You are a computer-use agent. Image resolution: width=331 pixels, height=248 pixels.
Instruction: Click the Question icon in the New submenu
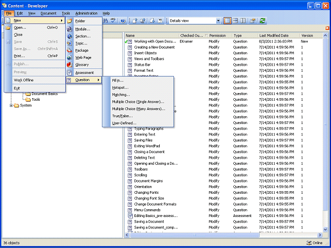69,80
